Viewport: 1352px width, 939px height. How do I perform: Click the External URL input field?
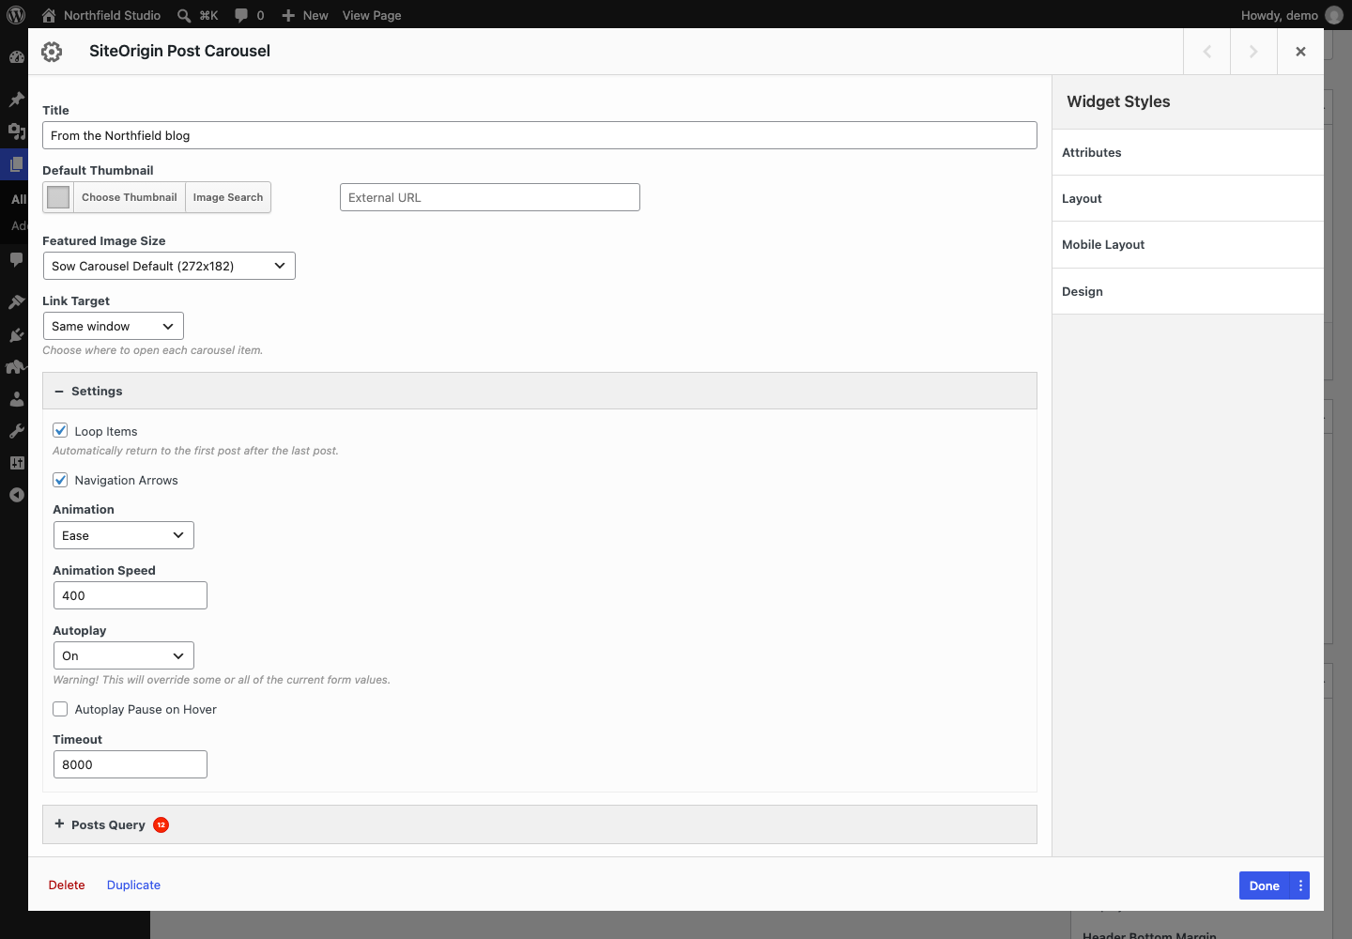490,197
